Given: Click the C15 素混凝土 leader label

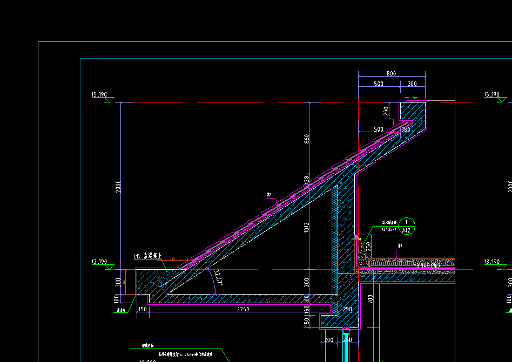Looking at the screenshot, I should point(147,256).
